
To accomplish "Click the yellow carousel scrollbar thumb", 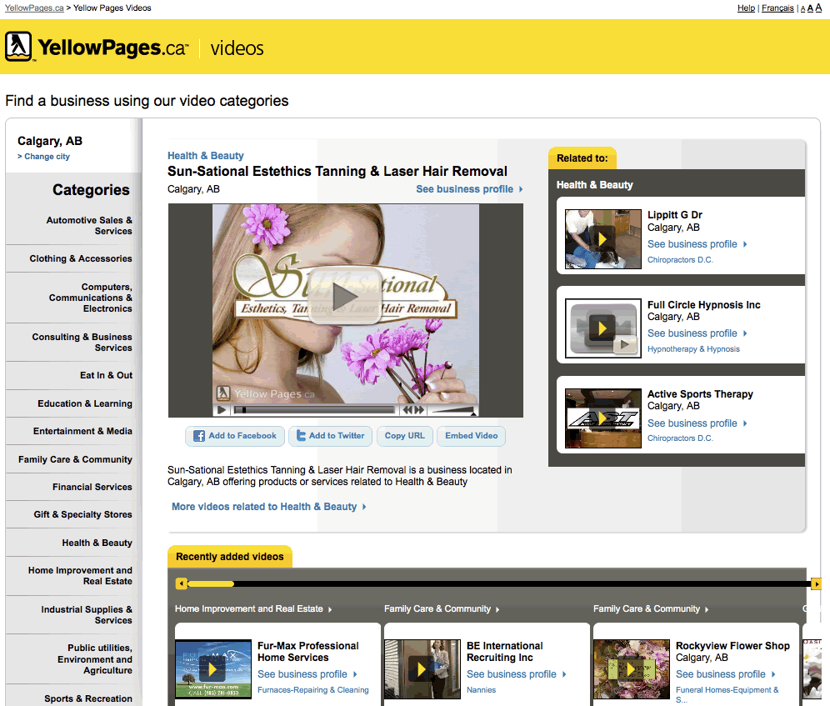I will pos(211,583).
